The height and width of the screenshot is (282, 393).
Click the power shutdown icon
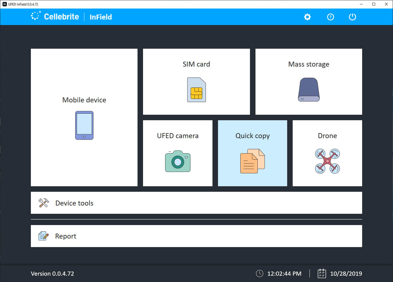point(352,17)
